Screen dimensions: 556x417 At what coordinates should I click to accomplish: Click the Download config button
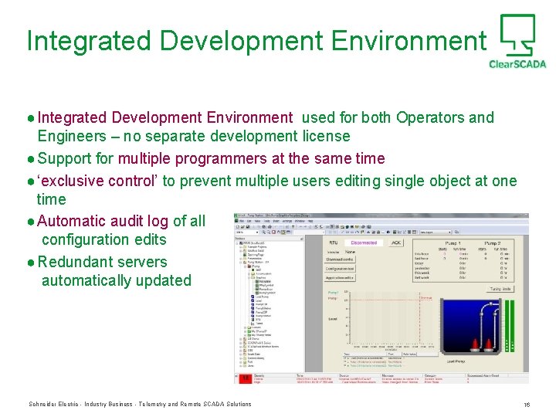(x=340, y=259)
